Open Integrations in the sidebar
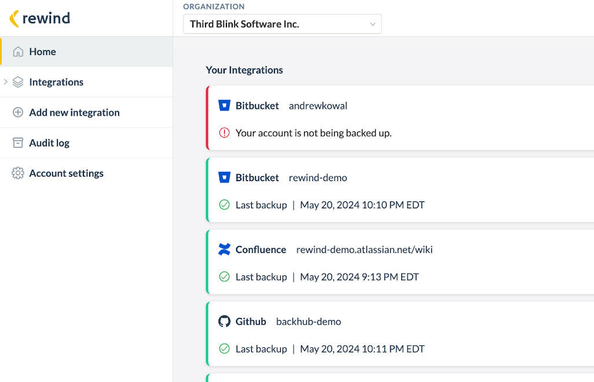Viewport: 594px width, 382px height. (x=86, y=82)
